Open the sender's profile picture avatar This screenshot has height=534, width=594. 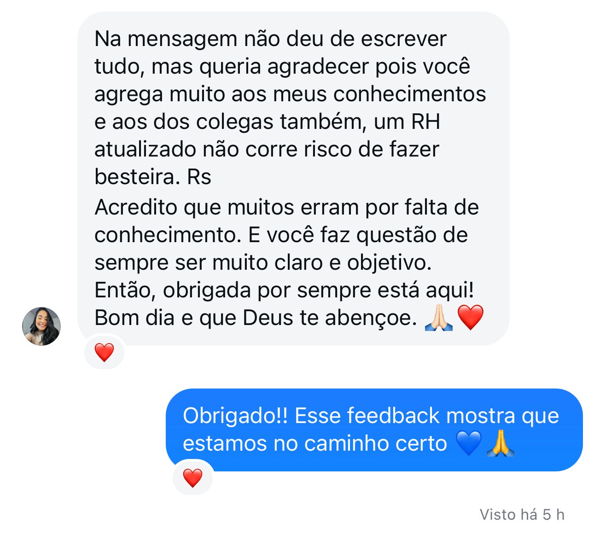41,326
